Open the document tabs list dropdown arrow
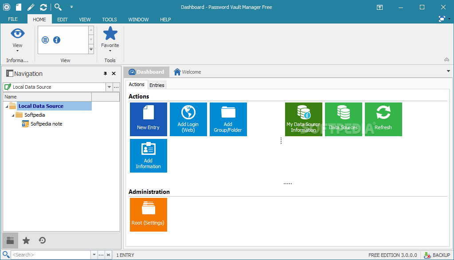This screenshot has height=260, width=454. pyautogui.click(x=449, y=71)
